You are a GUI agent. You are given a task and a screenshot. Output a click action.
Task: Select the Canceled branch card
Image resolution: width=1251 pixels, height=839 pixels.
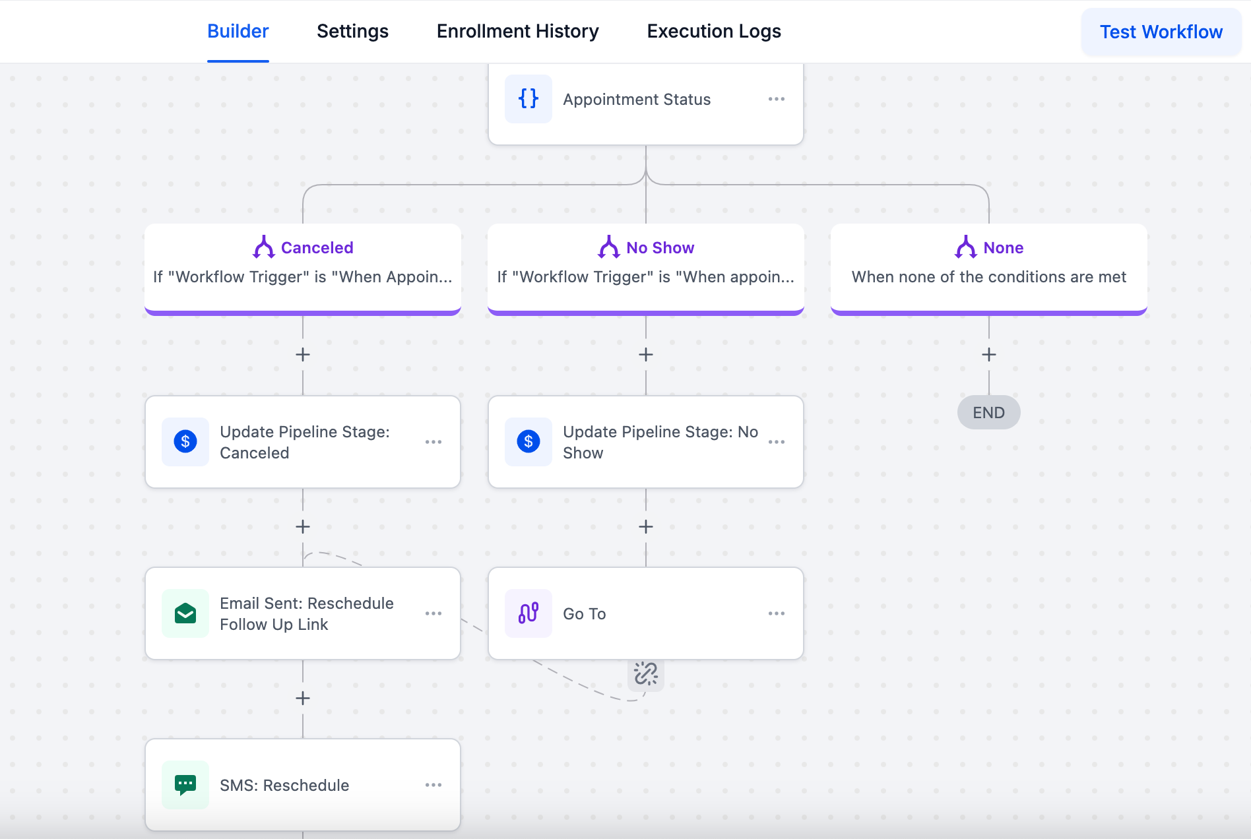click(x=303, y=269)
